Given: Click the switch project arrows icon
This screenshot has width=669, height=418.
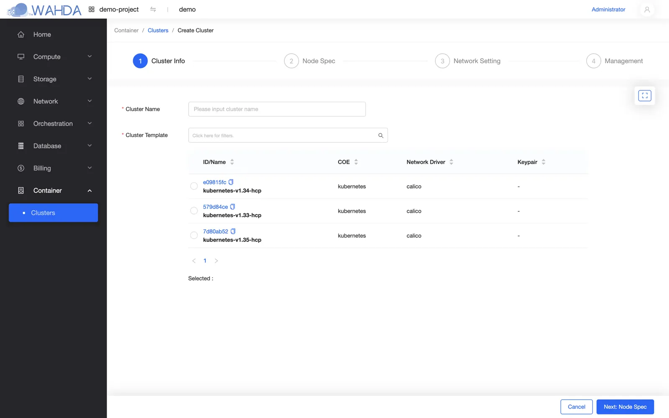Looking at the screenshot, I should point(153,9).
